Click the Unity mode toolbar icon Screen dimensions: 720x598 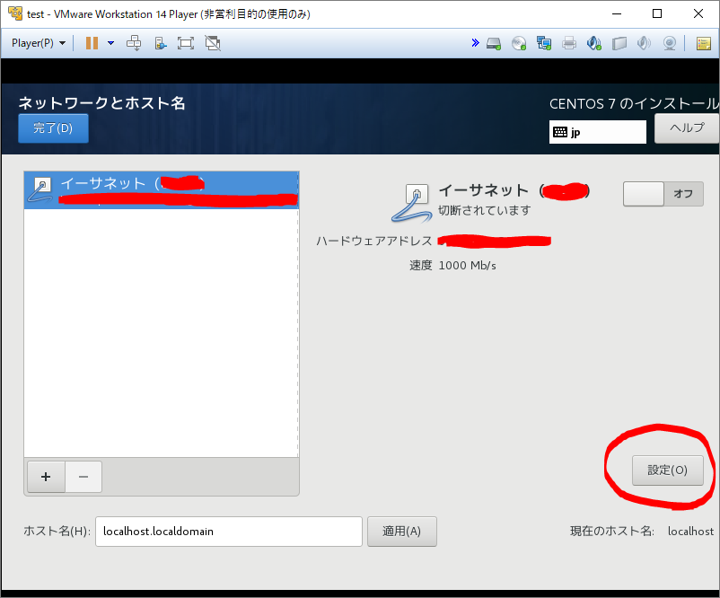161,43
